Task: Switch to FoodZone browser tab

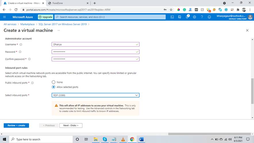Action: pos(68,3)
